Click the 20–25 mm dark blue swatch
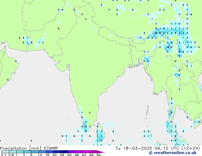 click(57, 152)
